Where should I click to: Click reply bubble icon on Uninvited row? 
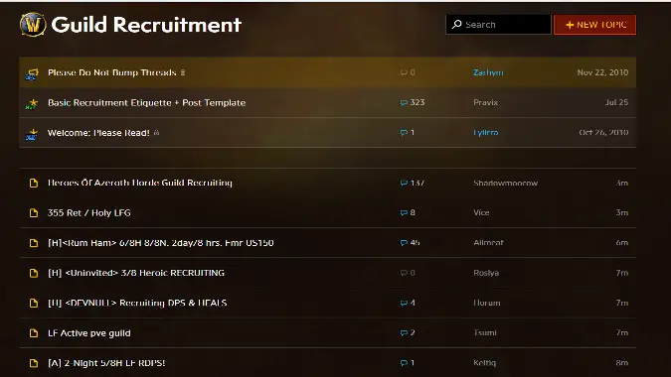click(x=404, y=273)
